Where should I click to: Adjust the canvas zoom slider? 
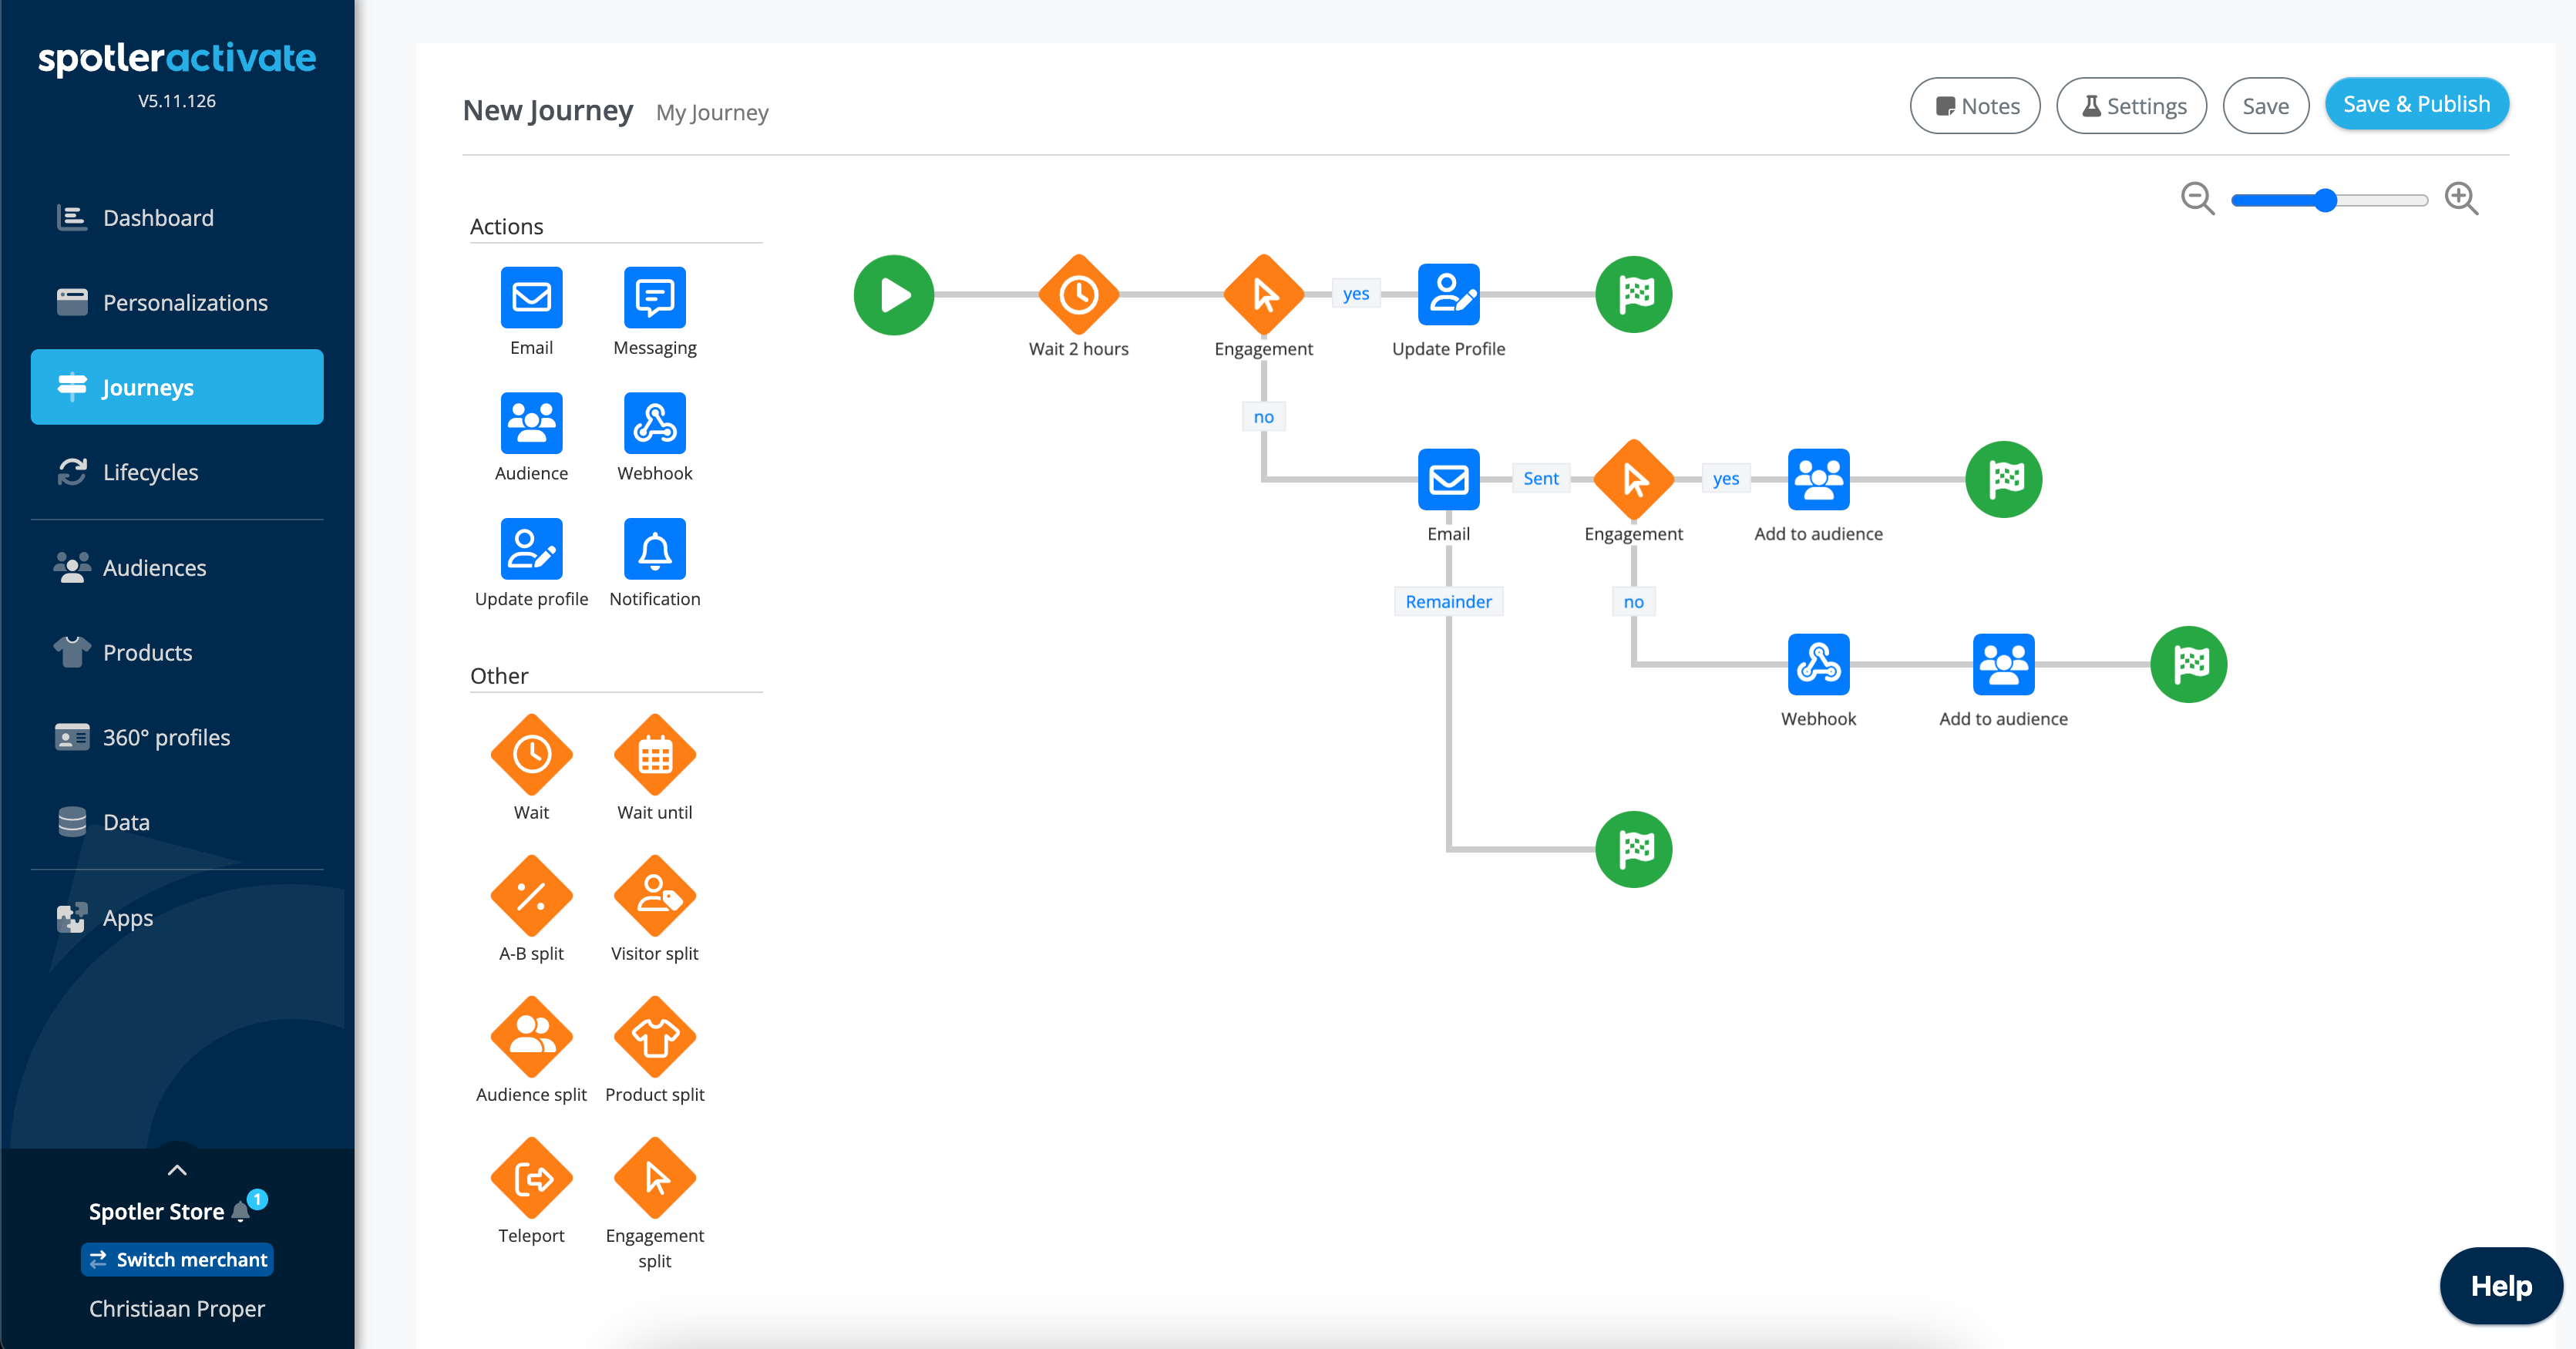pos(2329,200)
